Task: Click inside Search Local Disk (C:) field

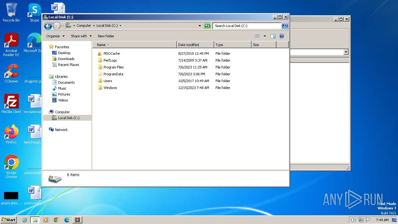Action: (247, 26)
